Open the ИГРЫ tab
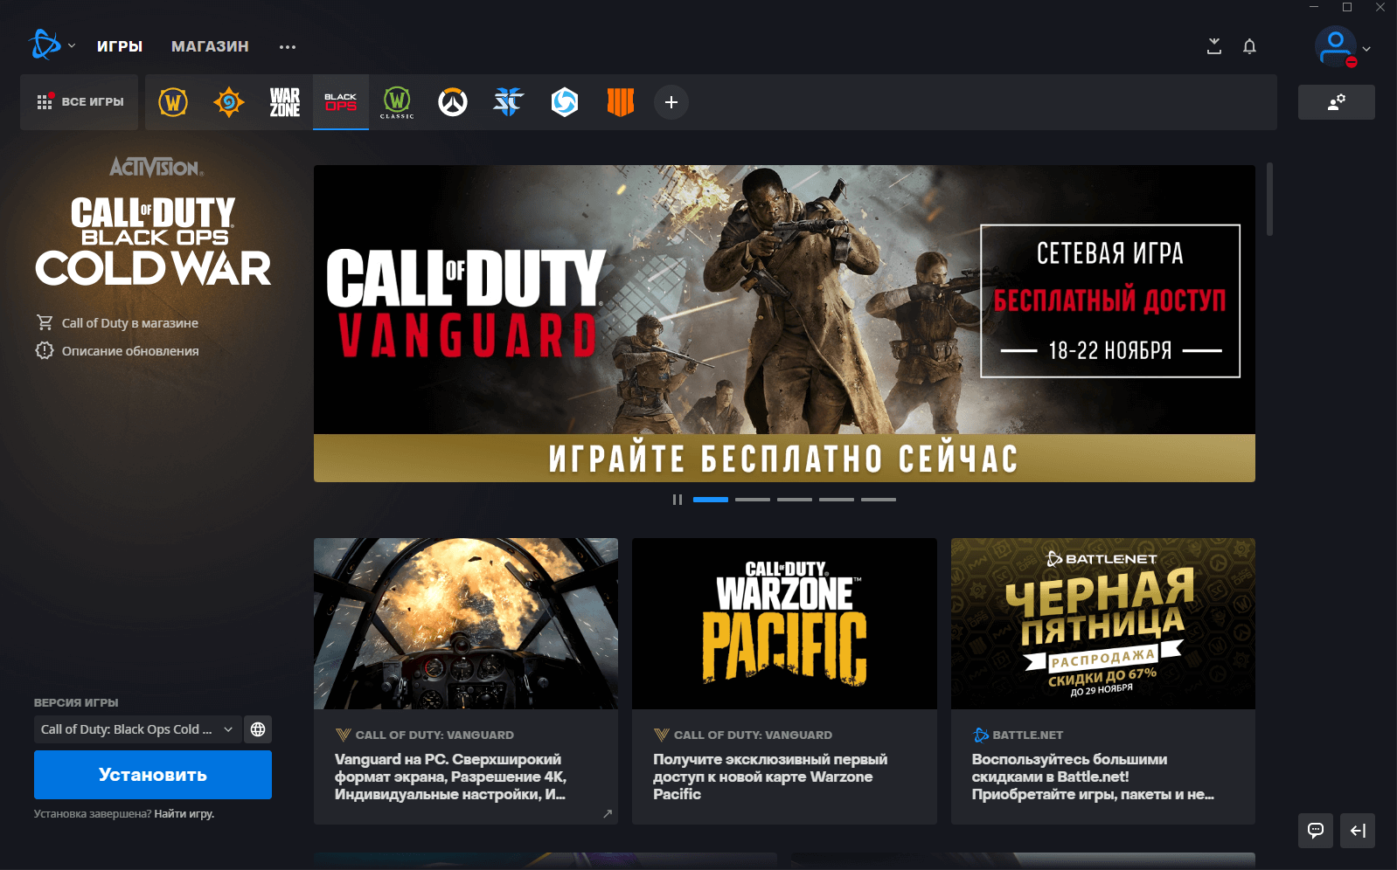Viewport: 1397px width, 870px height. 120,46
